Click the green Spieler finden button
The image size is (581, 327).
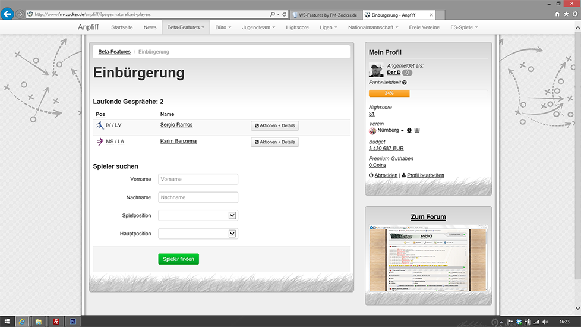point(178,259)
